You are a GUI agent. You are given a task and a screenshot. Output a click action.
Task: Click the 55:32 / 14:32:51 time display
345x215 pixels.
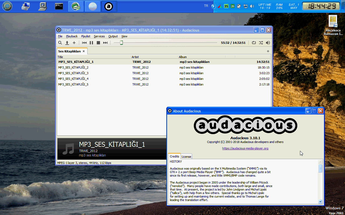click(233, 43)
